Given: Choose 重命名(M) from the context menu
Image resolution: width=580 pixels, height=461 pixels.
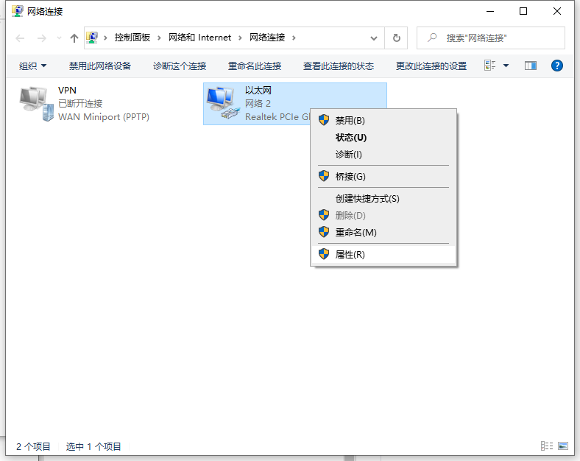Looking at the screenshot, I should [356, 232].
